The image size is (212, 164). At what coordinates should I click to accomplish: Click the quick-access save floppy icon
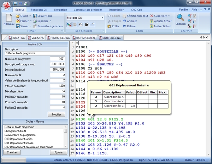pos(15,3)
